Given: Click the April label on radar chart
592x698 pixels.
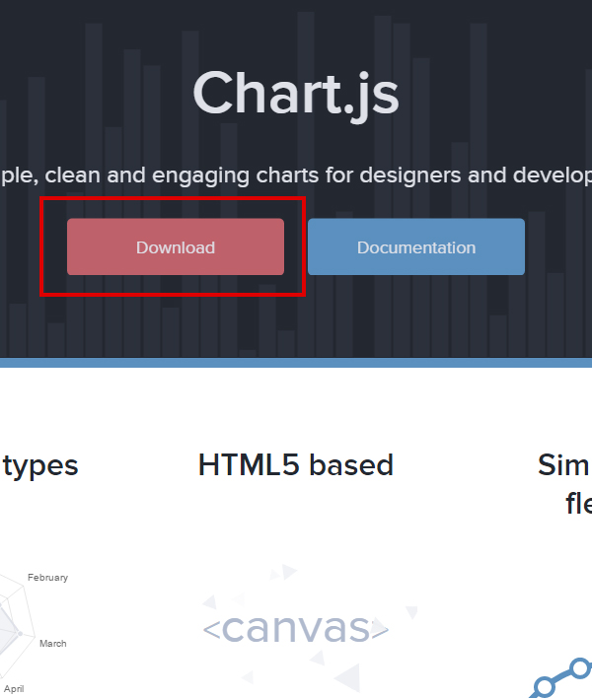Looking at the screenshot, I should tap(14, 689).
